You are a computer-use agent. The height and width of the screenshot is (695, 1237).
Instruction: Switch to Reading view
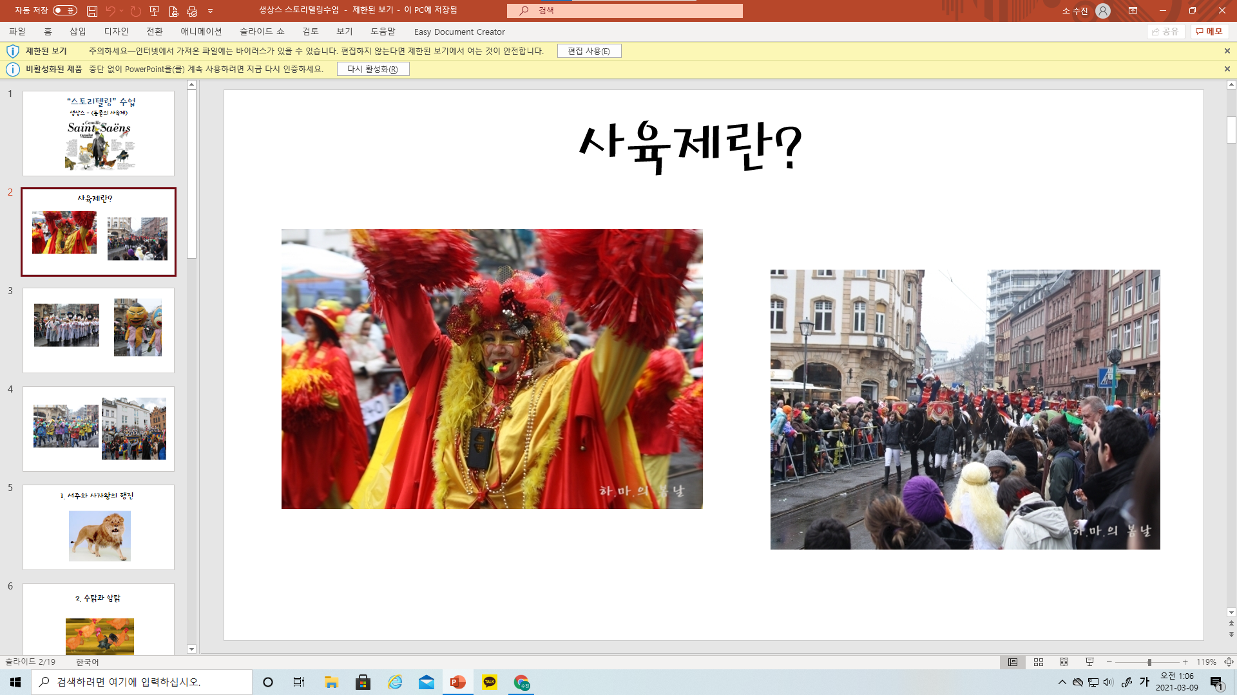[1064, 662]
